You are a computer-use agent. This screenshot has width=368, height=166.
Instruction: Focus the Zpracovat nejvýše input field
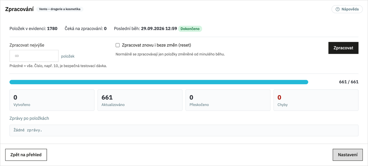(34, 56)
